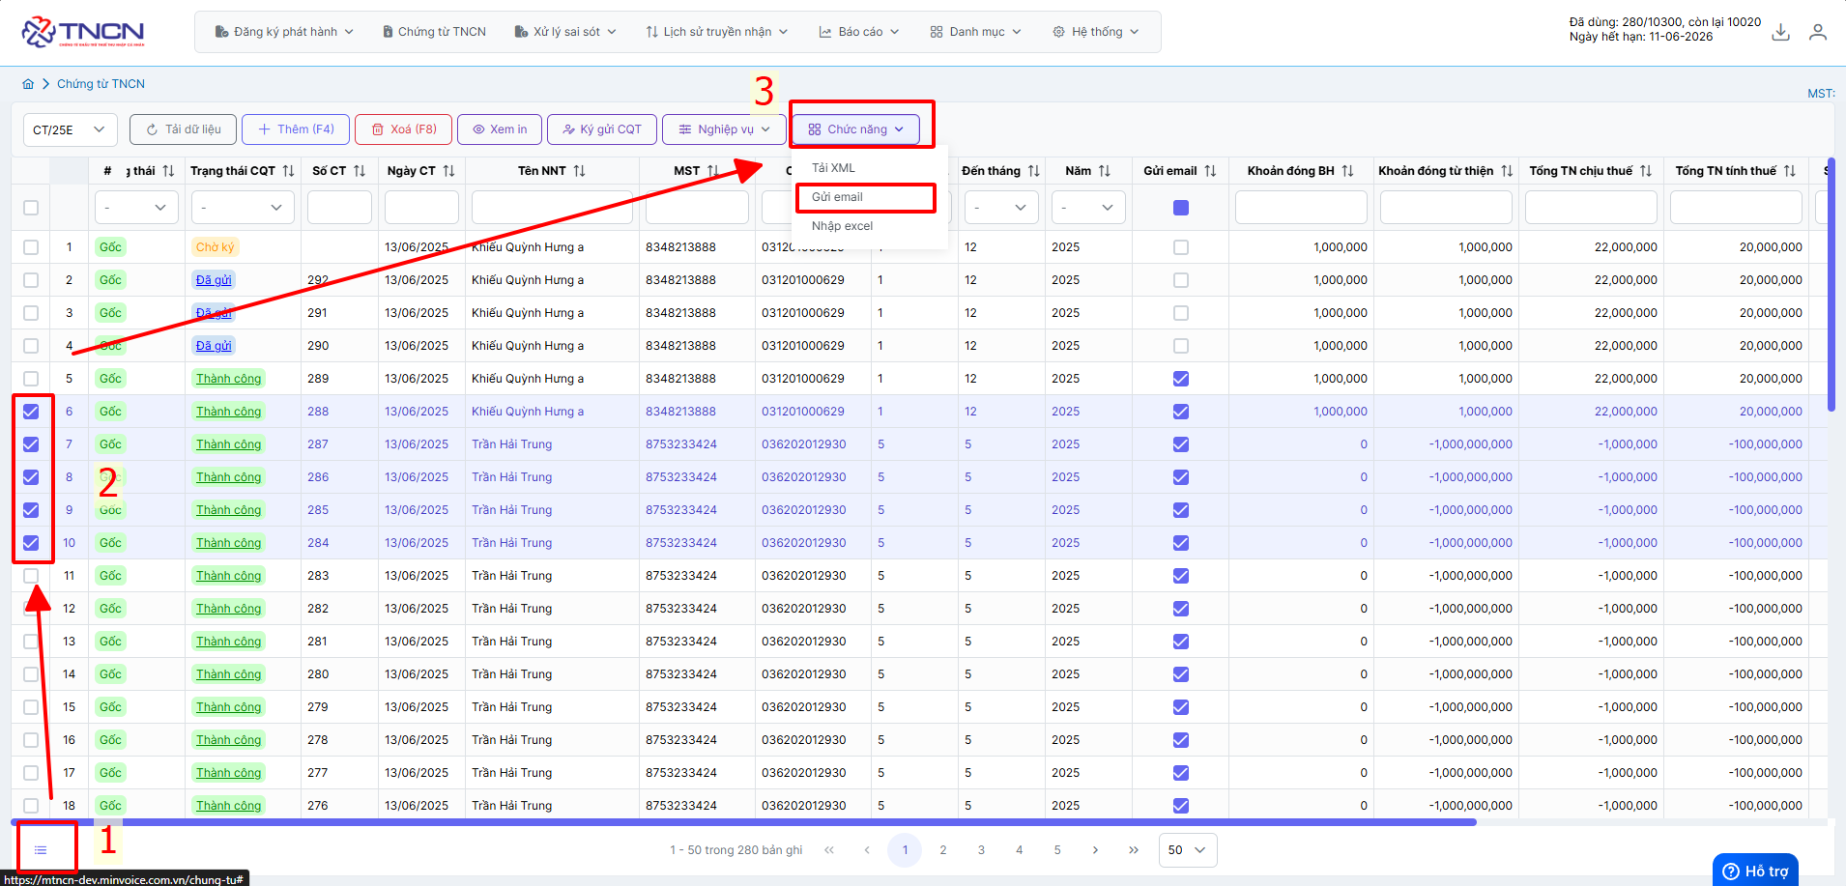Viewport: 1846px width, 886px height.
Task: Click Xem in preview button
Action: pyautogui.click(x=500, y=129)
